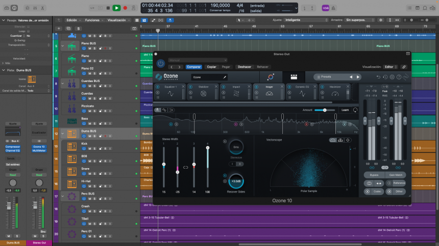Open the Ozone module grid view icon

click(294, 77)
